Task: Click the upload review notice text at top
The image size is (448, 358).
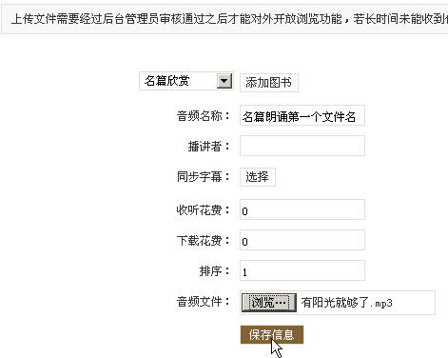Action: [x=229, y=19]
